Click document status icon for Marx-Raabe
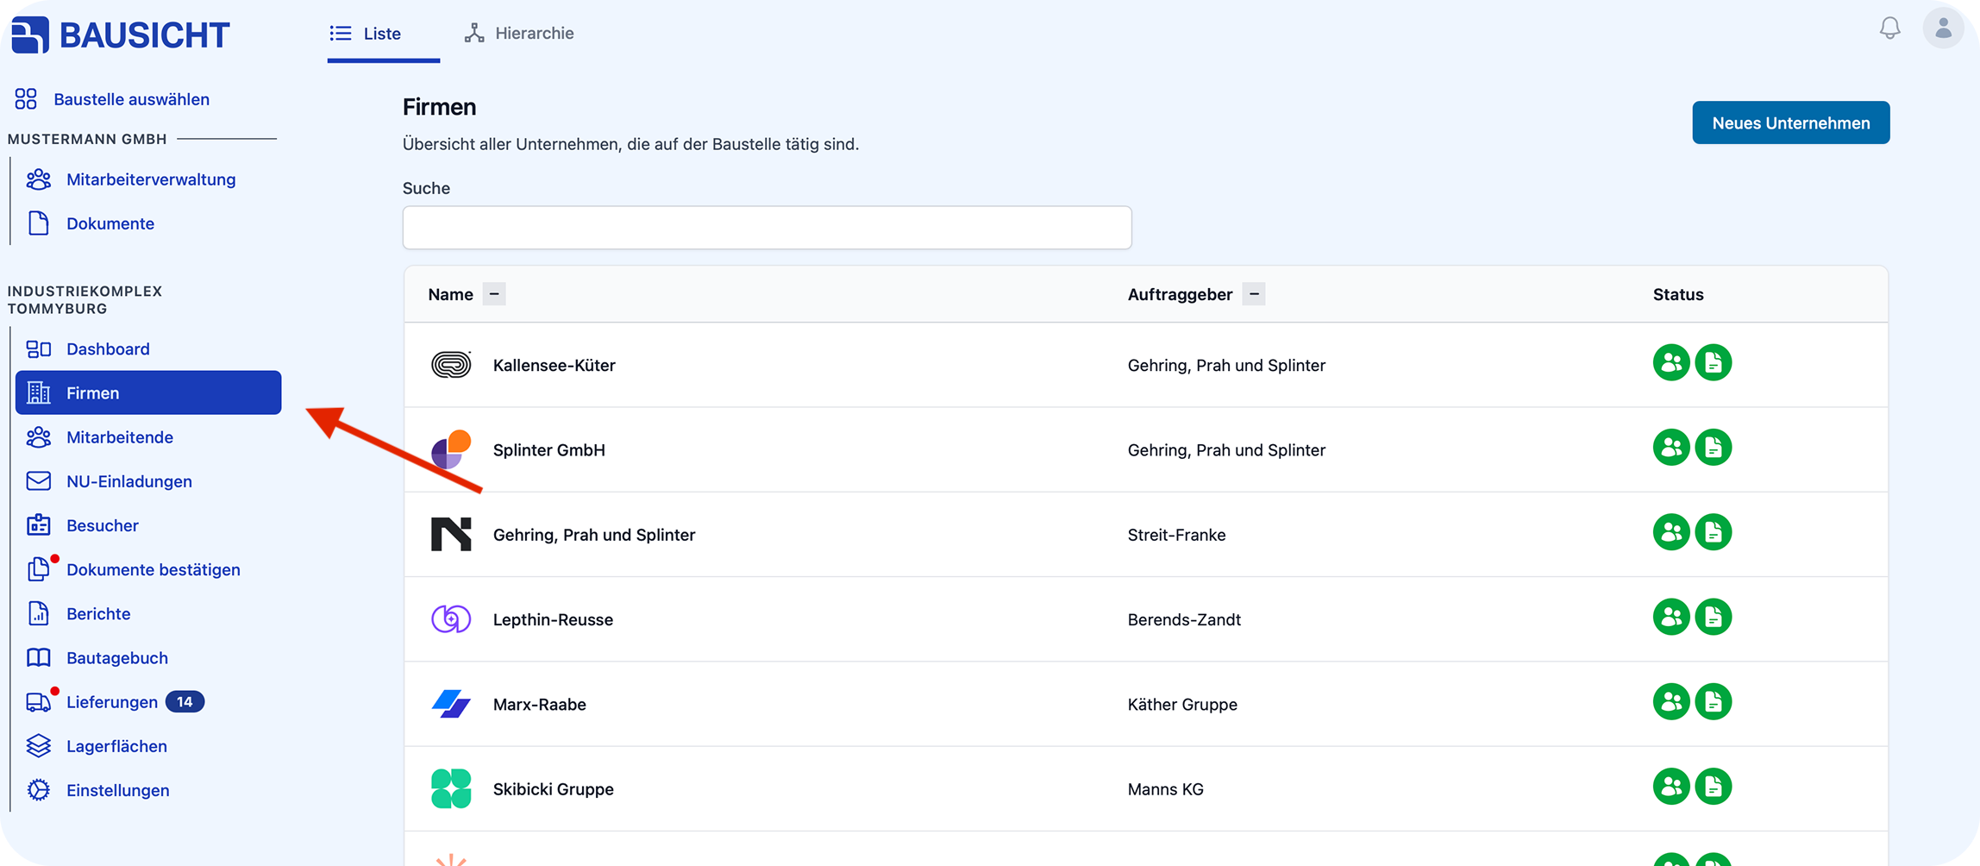 (1714, 701)
